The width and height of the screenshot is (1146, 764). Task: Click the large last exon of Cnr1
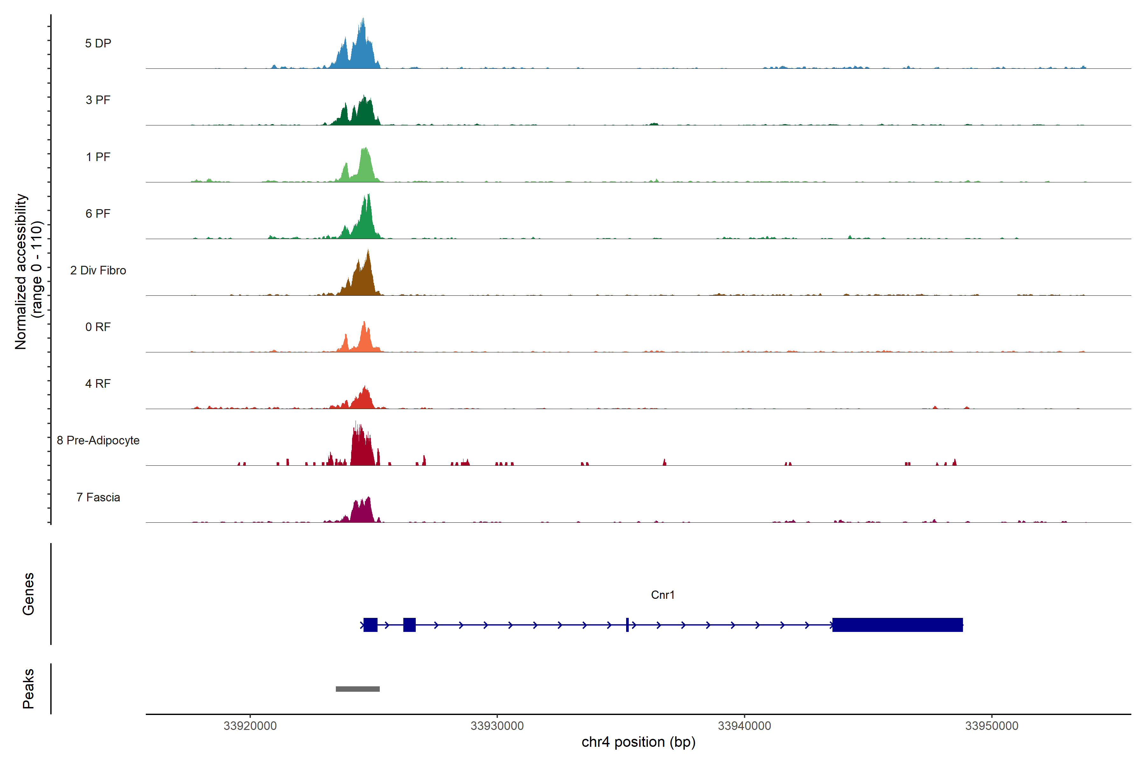(x=897, y=625)
